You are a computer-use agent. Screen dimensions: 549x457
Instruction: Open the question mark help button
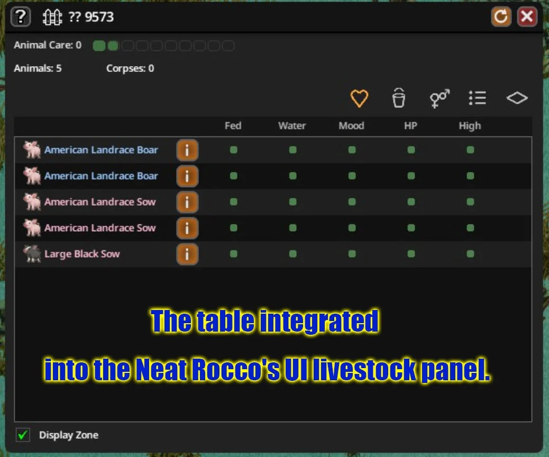click(x=21, y=16)
